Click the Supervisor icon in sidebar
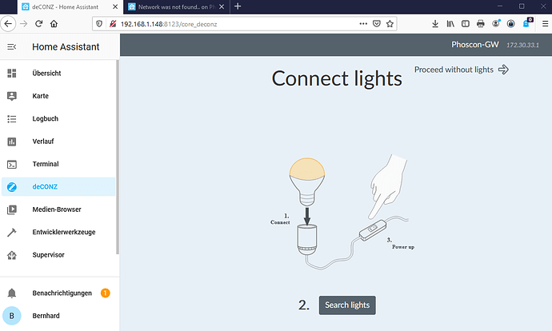 pyautogui.click(x=12, y=255)
